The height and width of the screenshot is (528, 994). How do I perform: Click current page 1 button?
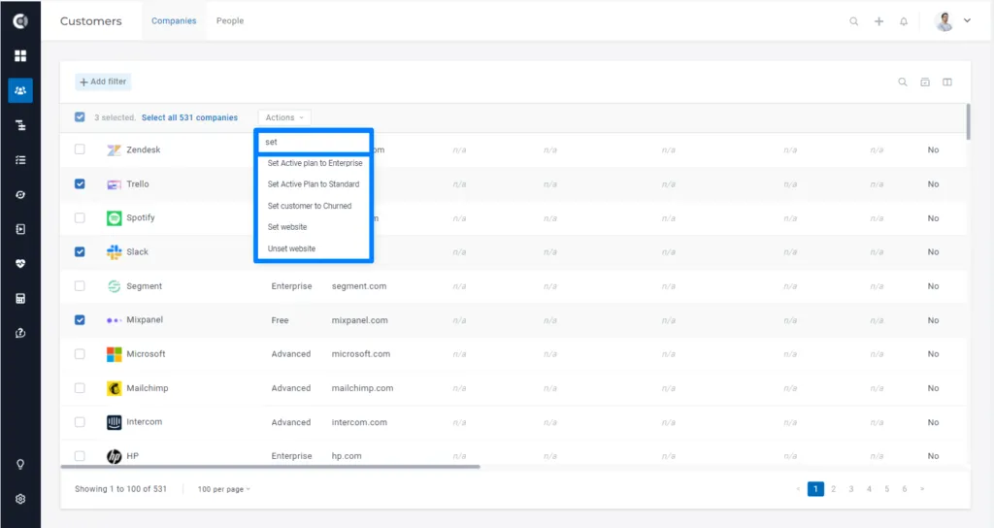coord(815,489)
